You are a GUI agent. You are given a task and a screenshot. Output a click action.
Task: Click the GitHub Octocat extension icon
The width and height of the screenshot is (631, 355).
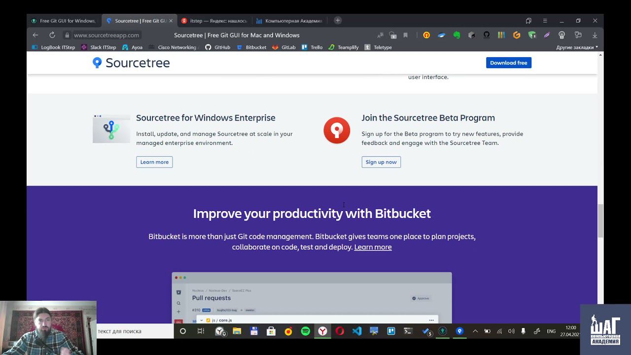[x=487, y=35]
